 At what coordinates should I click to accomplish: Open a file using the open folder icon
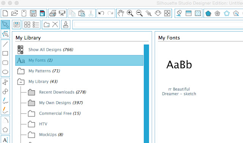(14, 13)
